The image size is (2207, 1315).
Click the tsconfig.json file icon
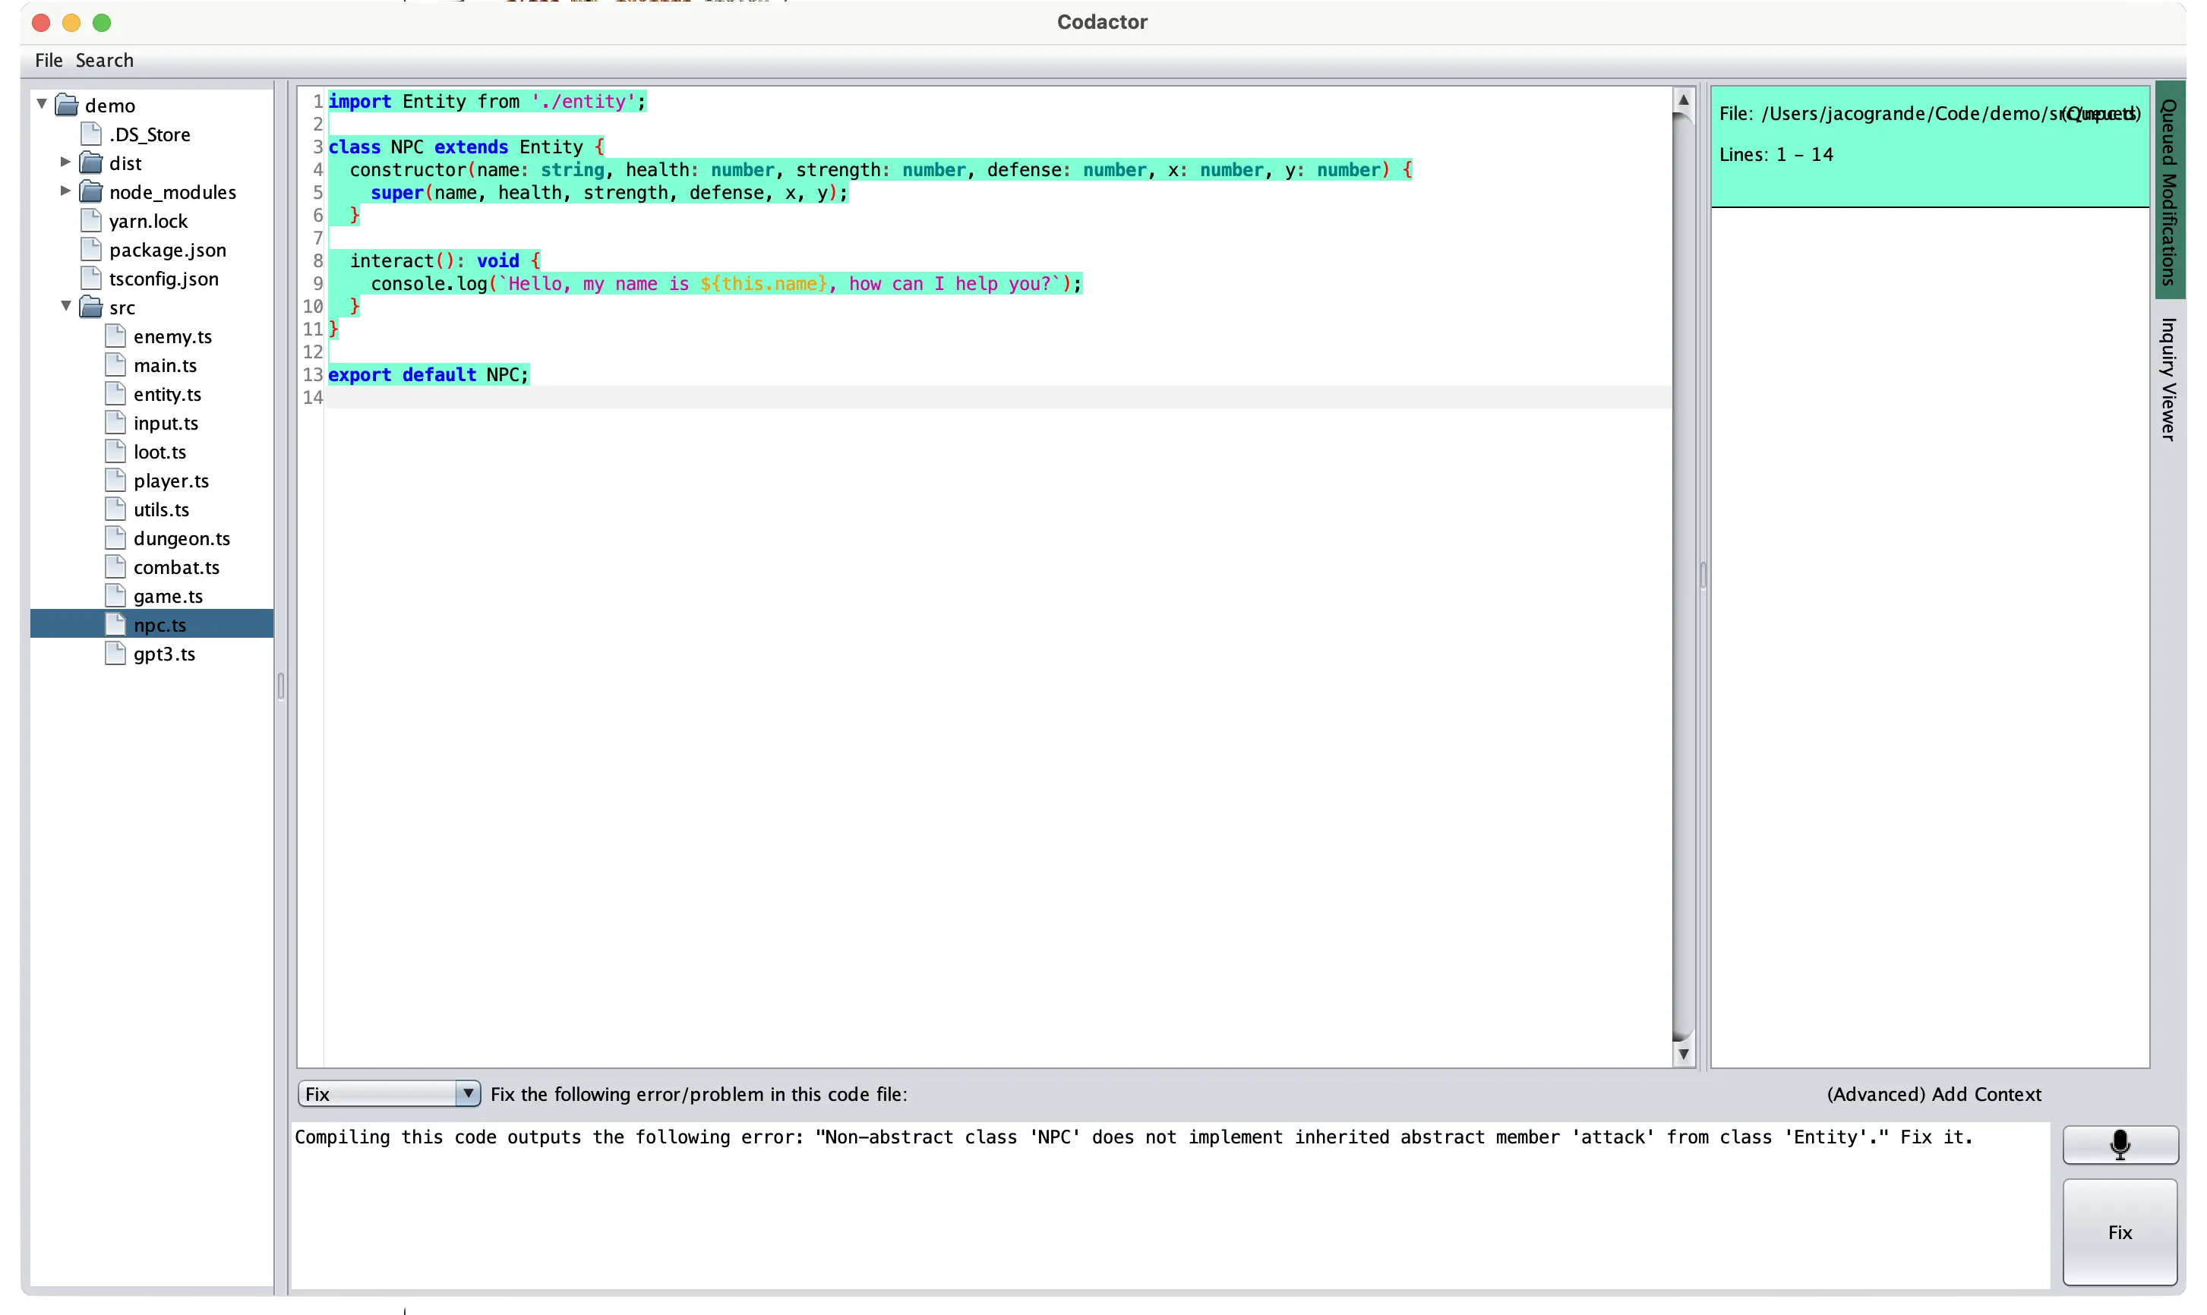click(x=91, y=278)
